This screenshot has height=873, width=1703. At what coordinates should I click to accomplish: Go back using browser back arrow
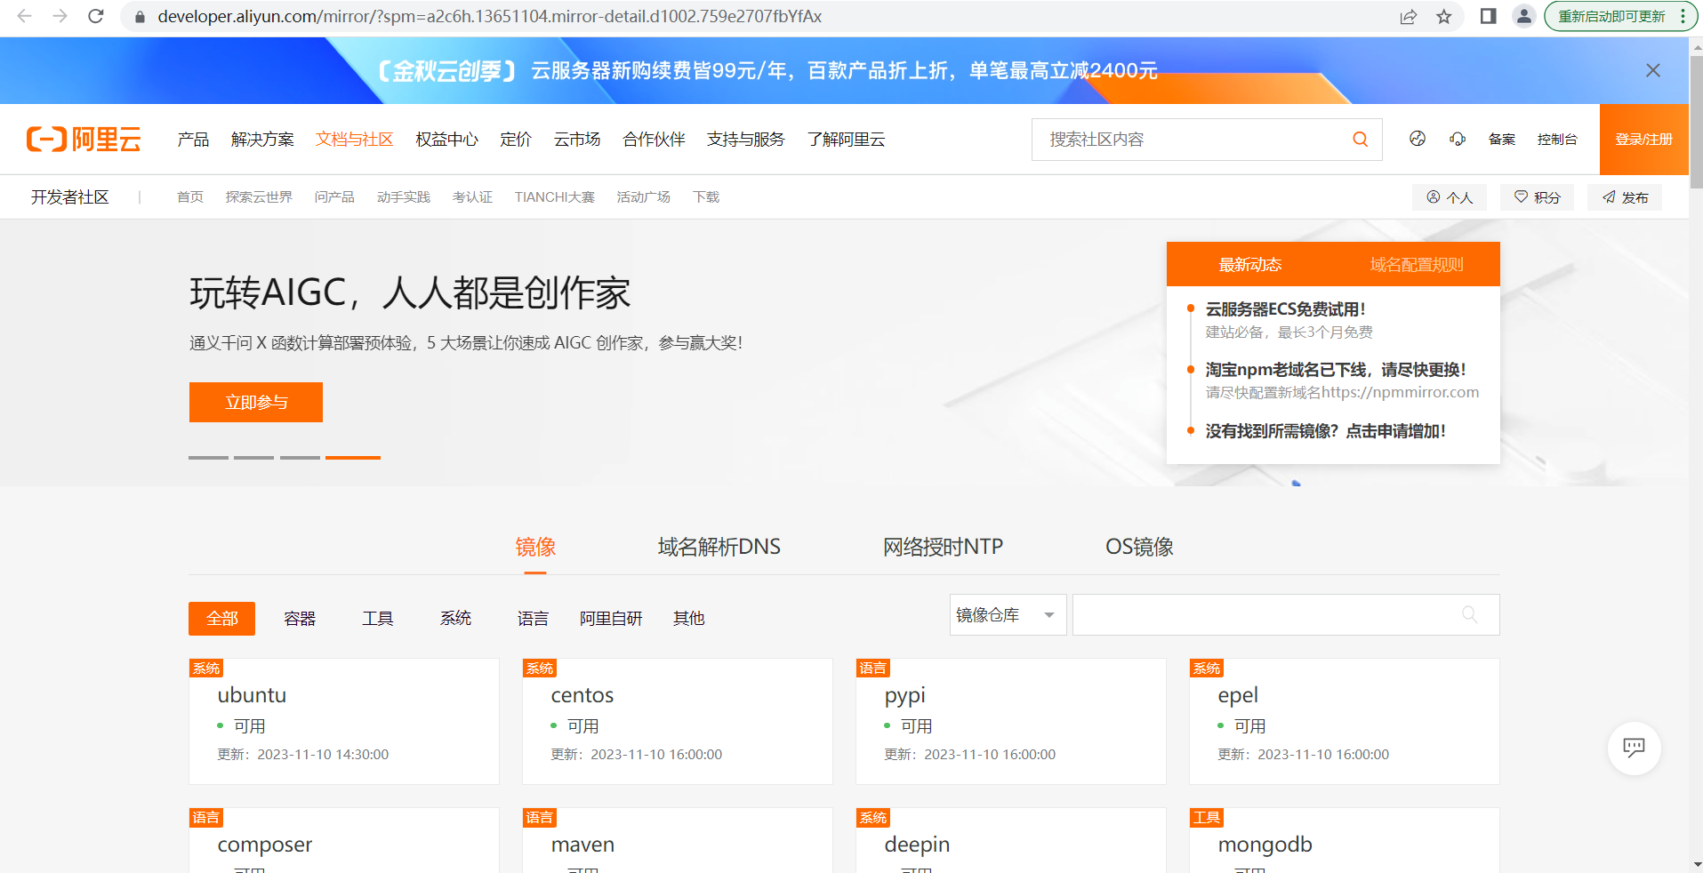pyautogui.click(x=24, y=16)
